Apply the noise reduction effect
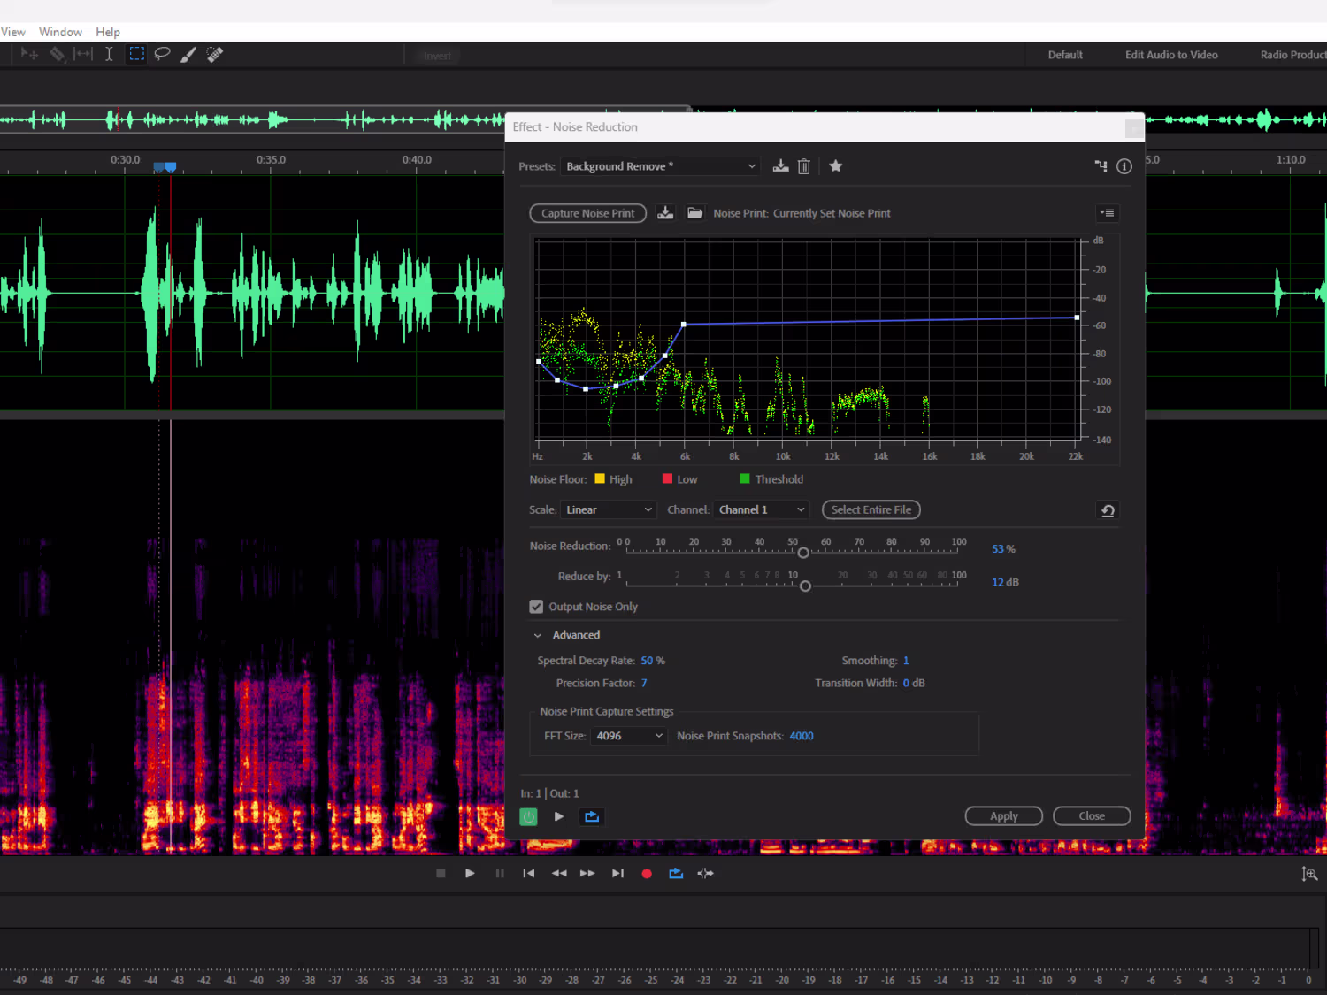 point(1003,816)
